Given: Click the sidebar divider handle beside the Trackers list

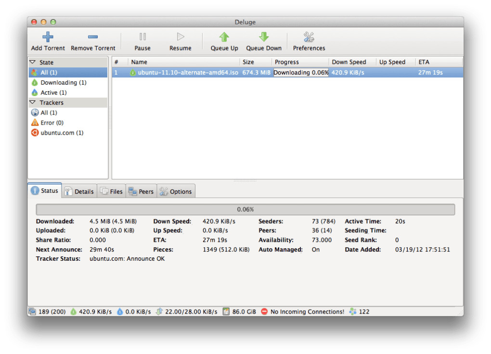Looking at the screenshot, I should coord(110,118).
